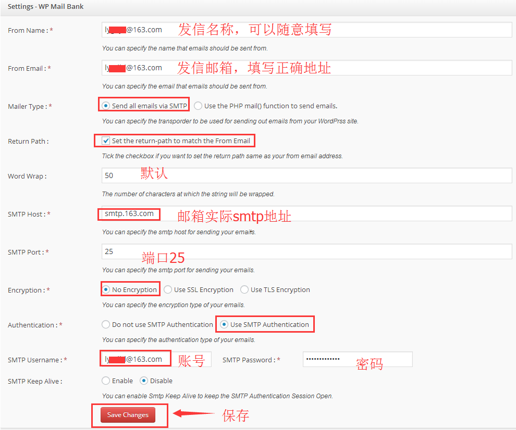This screenshot has width=516, height=430.
Task: Click the From Email input field
Action: coord(208,68)
